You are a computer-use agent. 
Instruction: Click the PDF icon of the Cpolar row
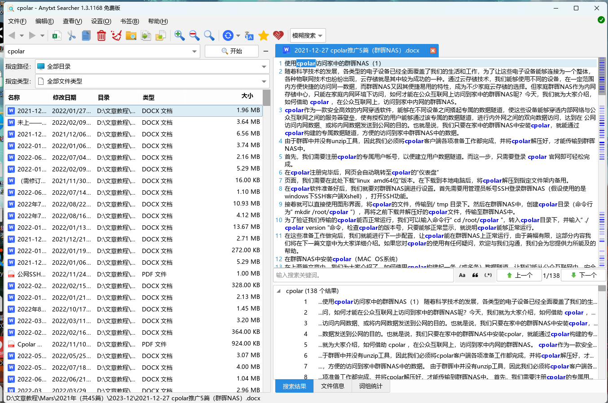point(11,344)
